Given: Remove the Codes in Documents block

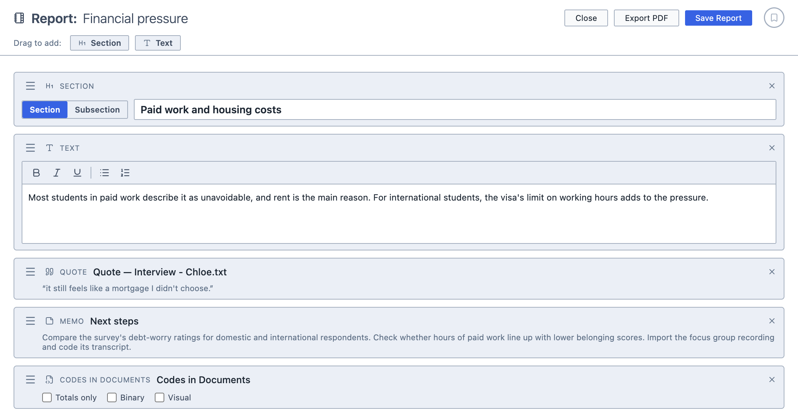Looking at the screenshot, I should [x=772, y=379].
